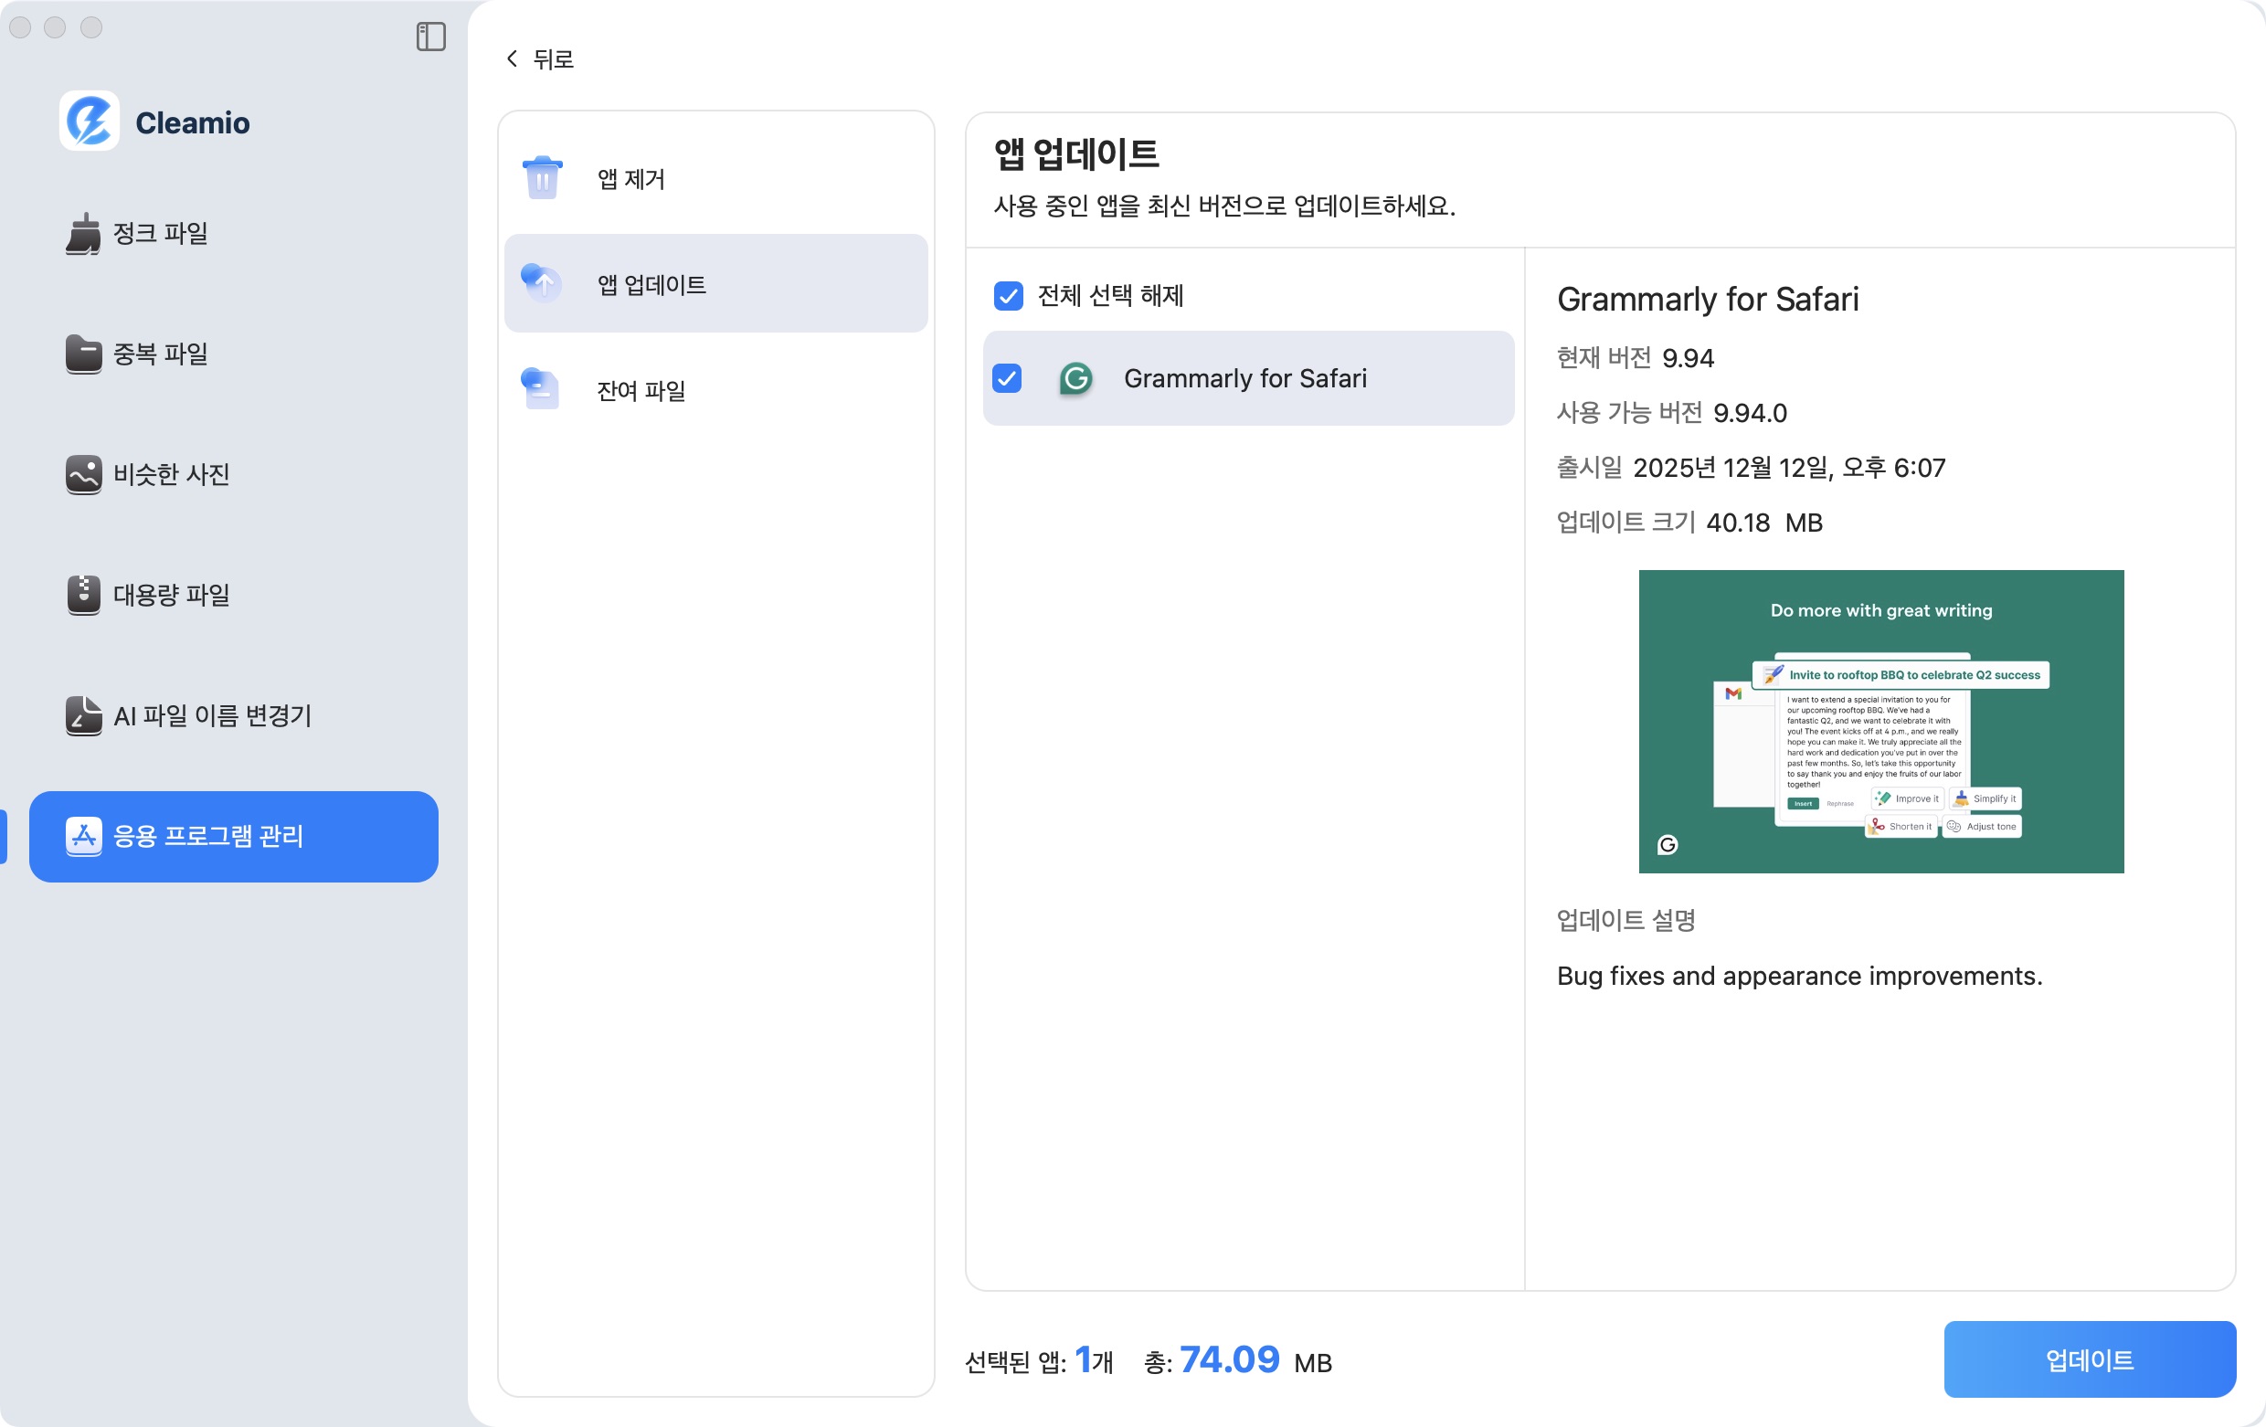Open the 대용량 파일 large file scanner
This screenshot has width=2266, height=1427.
pyautogui.click(x=84, y=595)
